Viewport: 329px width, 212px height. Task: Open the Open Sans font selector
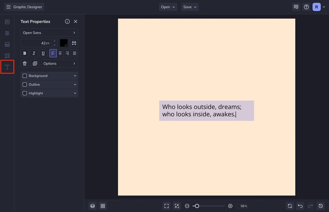(x=49, y=33)
